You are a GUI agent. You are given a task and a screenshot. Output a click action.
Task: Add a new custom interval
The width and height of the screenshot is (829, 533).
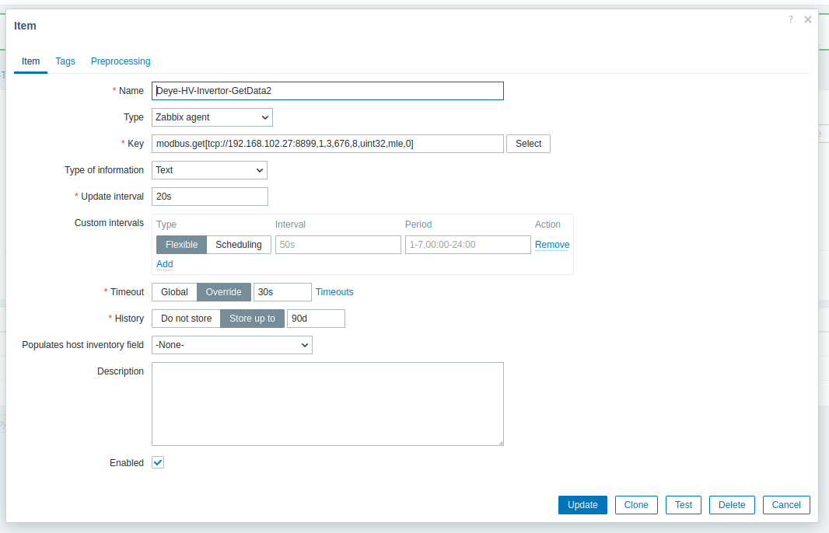click(164, 264)
